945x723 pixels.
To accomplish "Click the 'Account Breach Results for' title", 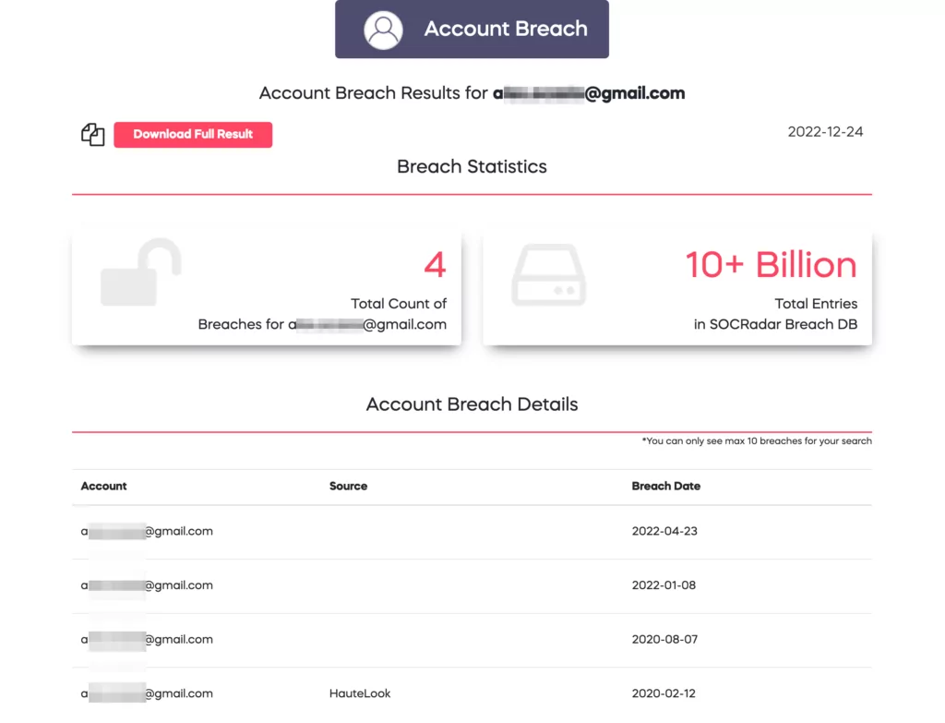I will [x=472, y=93].
